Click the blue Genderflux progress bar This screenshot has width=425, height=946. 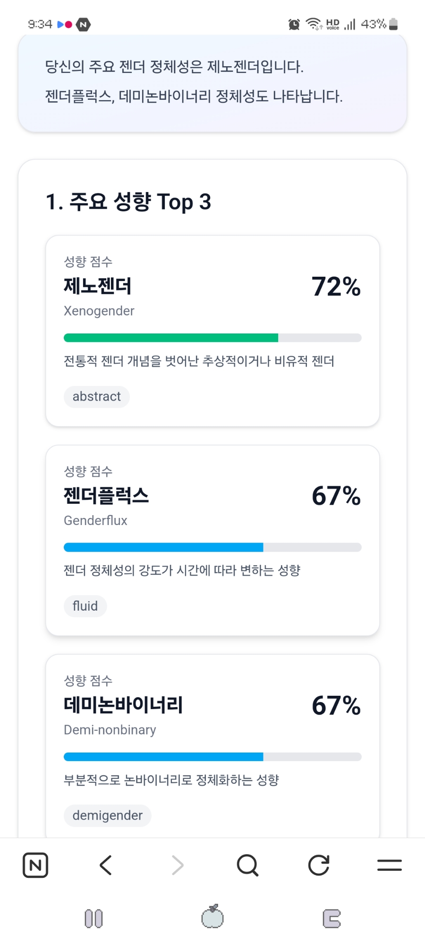163,547
